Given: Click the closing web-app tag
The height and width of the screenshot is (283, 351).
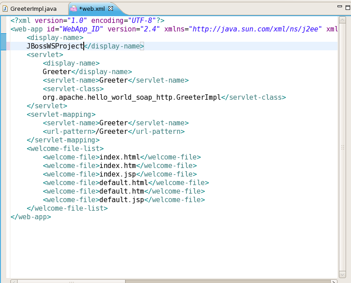Looking at the screenshot, I should [x=31, y=217].
